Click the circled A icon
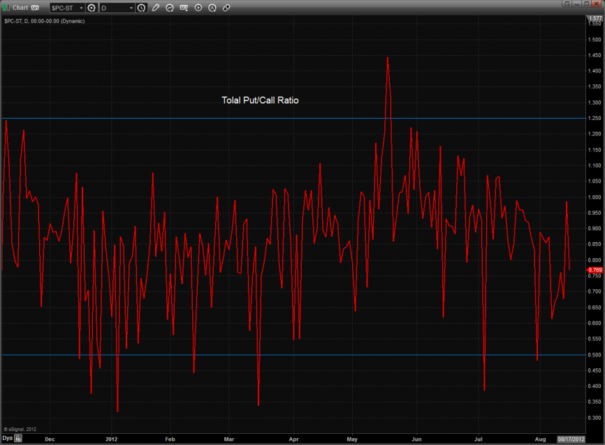The image size is (605, 445). 212,8
